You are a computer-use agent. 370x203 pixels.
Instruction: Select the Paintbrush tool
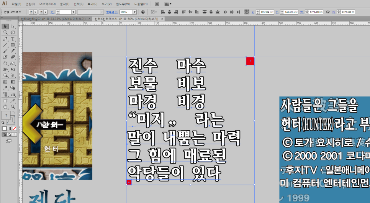pos(5,51)
